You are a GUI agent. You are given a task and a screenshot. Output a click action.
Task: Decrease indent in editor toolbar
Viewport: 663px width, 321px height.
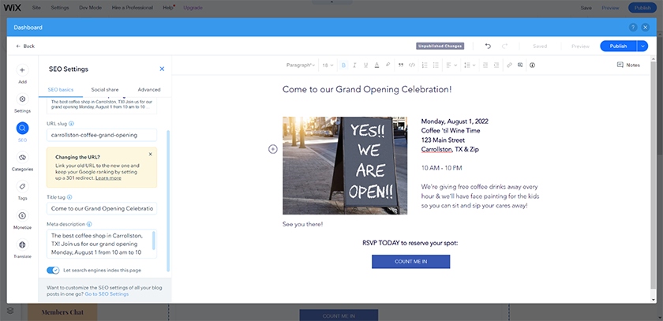pyautogui.click(x=485, y=65)
